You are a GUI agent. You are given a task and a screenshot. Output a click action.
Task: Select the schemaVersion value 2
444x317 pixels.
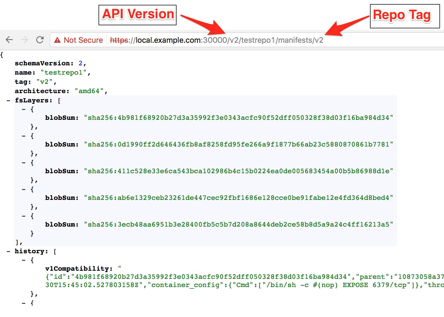click(80, 63)
